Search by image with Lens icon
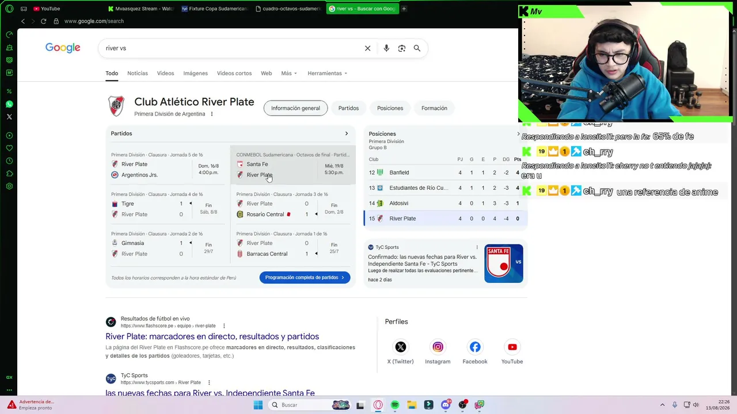The height and width of the screenshot is (414, 737). point(402,48)
